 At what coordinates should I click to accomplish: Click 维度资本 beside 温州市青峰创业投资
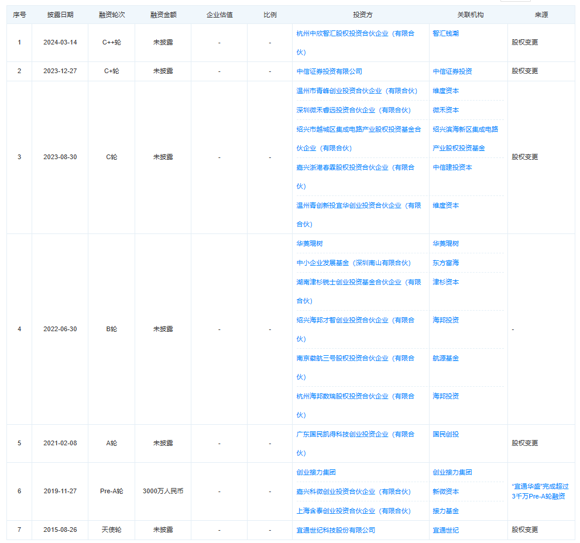click(x=445, y=91)
